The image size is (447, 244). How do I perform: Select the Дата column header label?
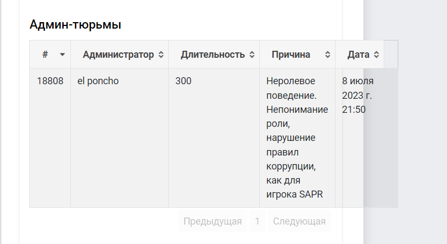(358, 55)
